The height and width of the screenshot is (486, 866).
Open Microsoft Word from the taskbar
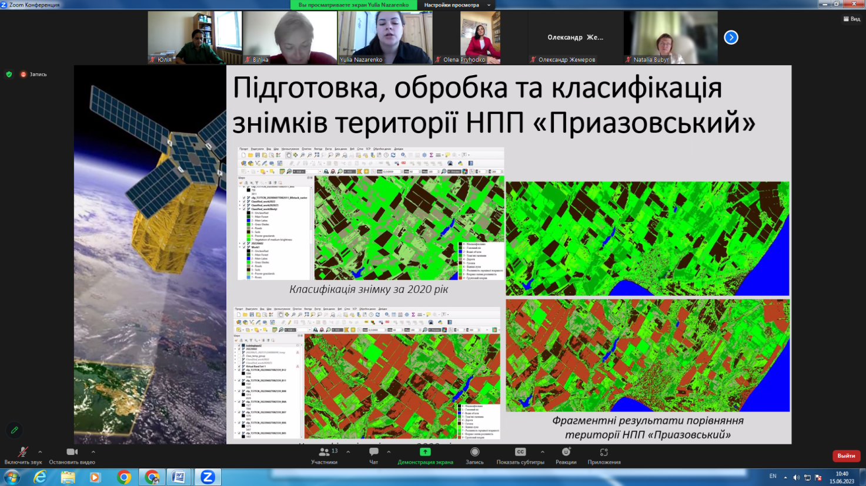179,477
